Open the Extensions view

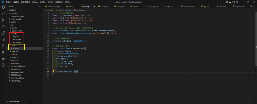pyautogui.click(x=3, y=33)
